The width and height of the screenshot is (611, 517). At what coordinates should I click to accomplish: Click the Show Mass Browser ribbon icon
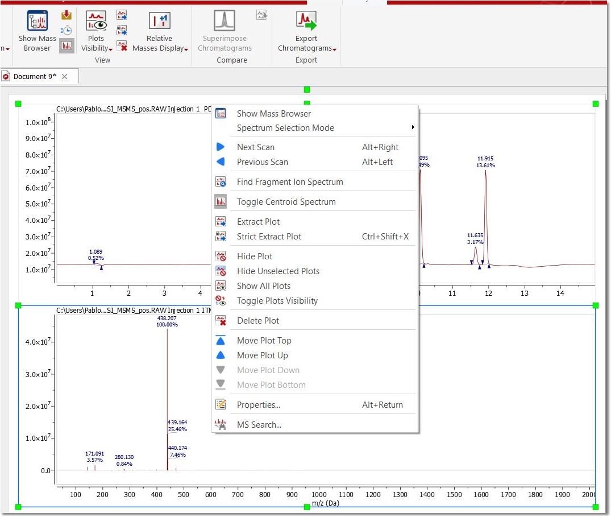point(38,22)
